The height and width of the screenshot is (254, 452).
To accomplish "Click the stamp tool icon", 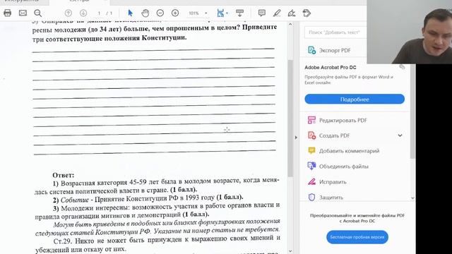I will coord(307,13).
